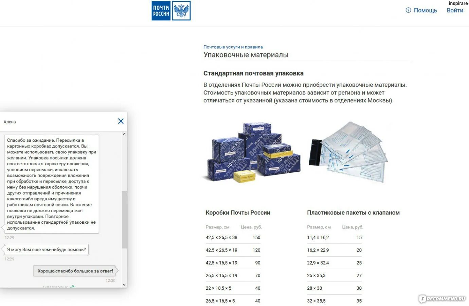Click the Спасибо за ожидание chat message
Image resolution: width=469 pixels, height=306 pixels.
click(52, 184)
